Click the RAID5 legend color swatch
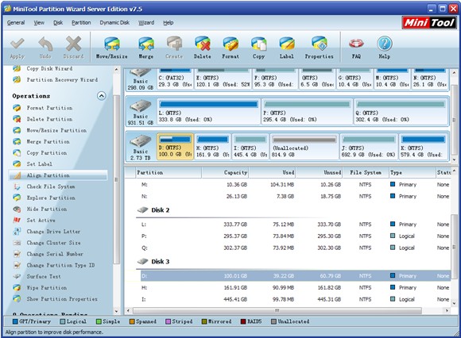This screenshot has width=461, height=338. click(x=243, y=321)
